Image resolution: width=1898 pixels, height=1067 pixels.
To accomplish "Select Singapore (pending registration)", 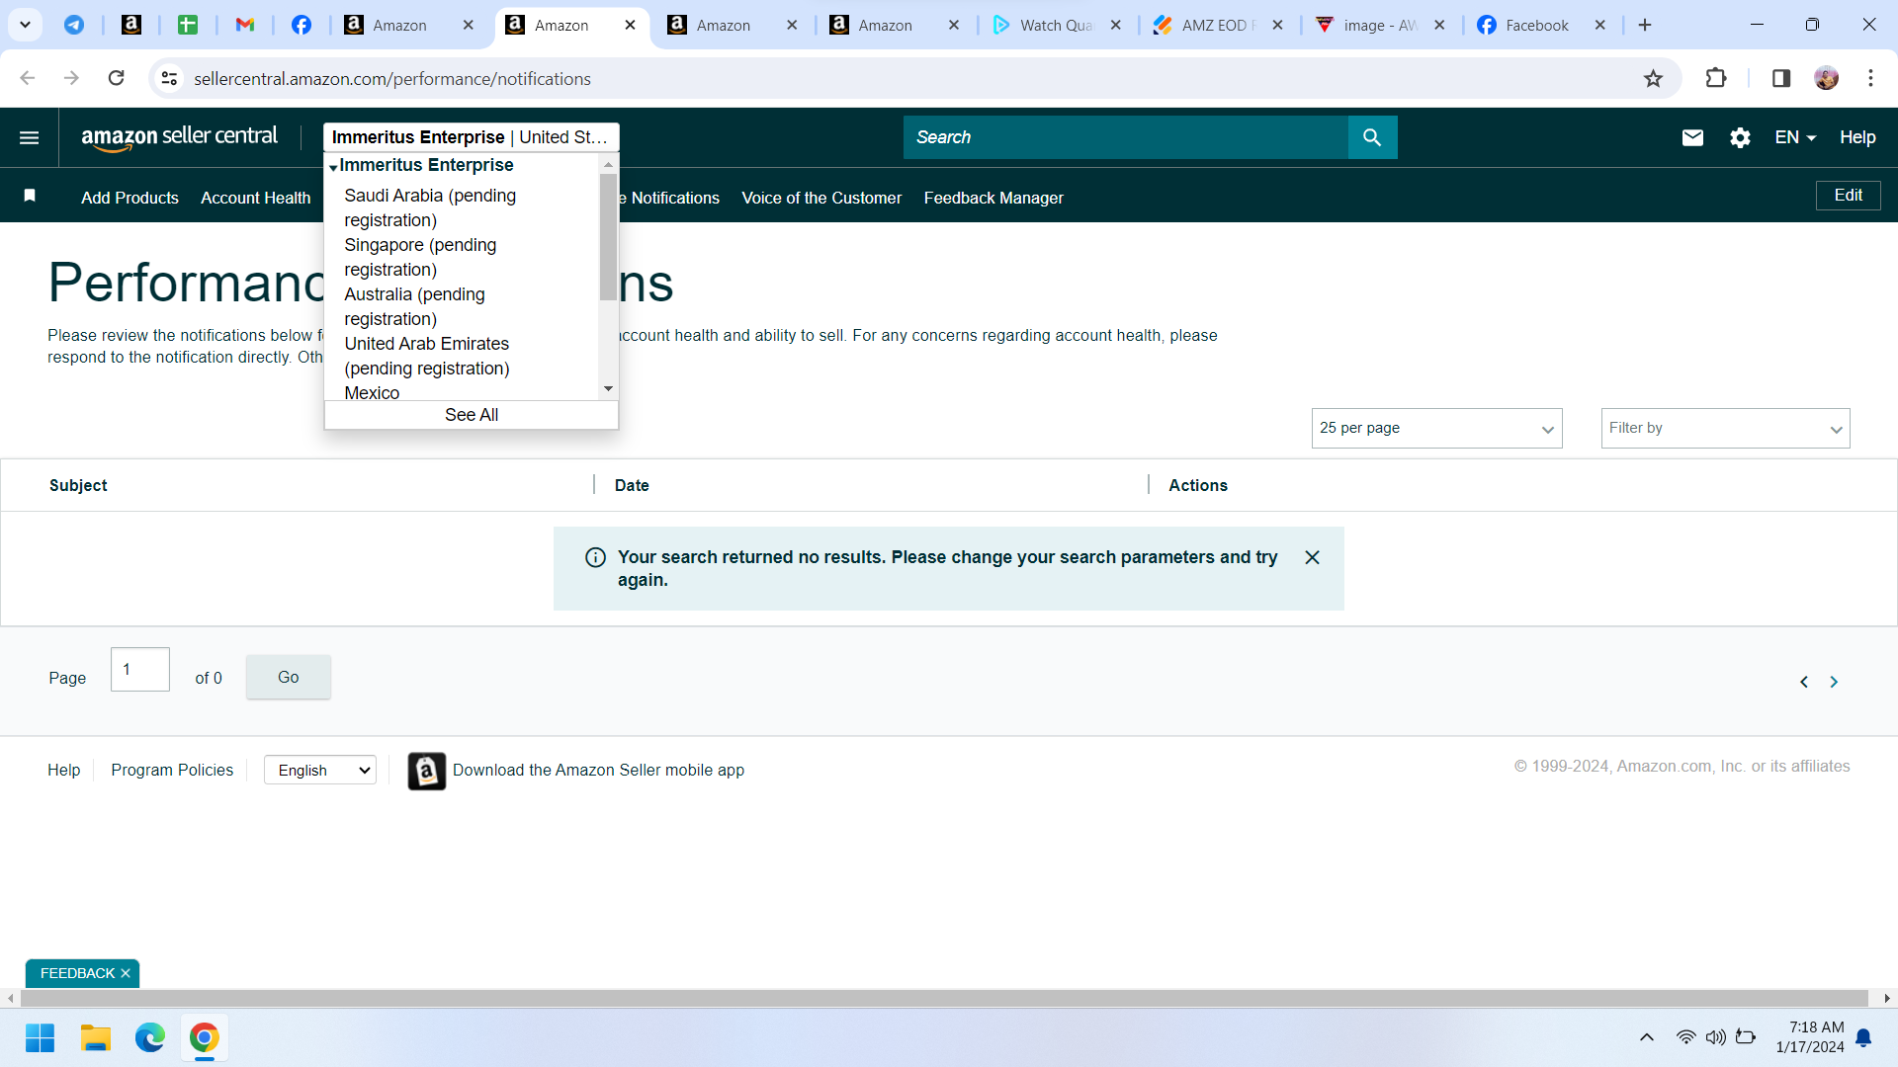I will click(420, 258).
